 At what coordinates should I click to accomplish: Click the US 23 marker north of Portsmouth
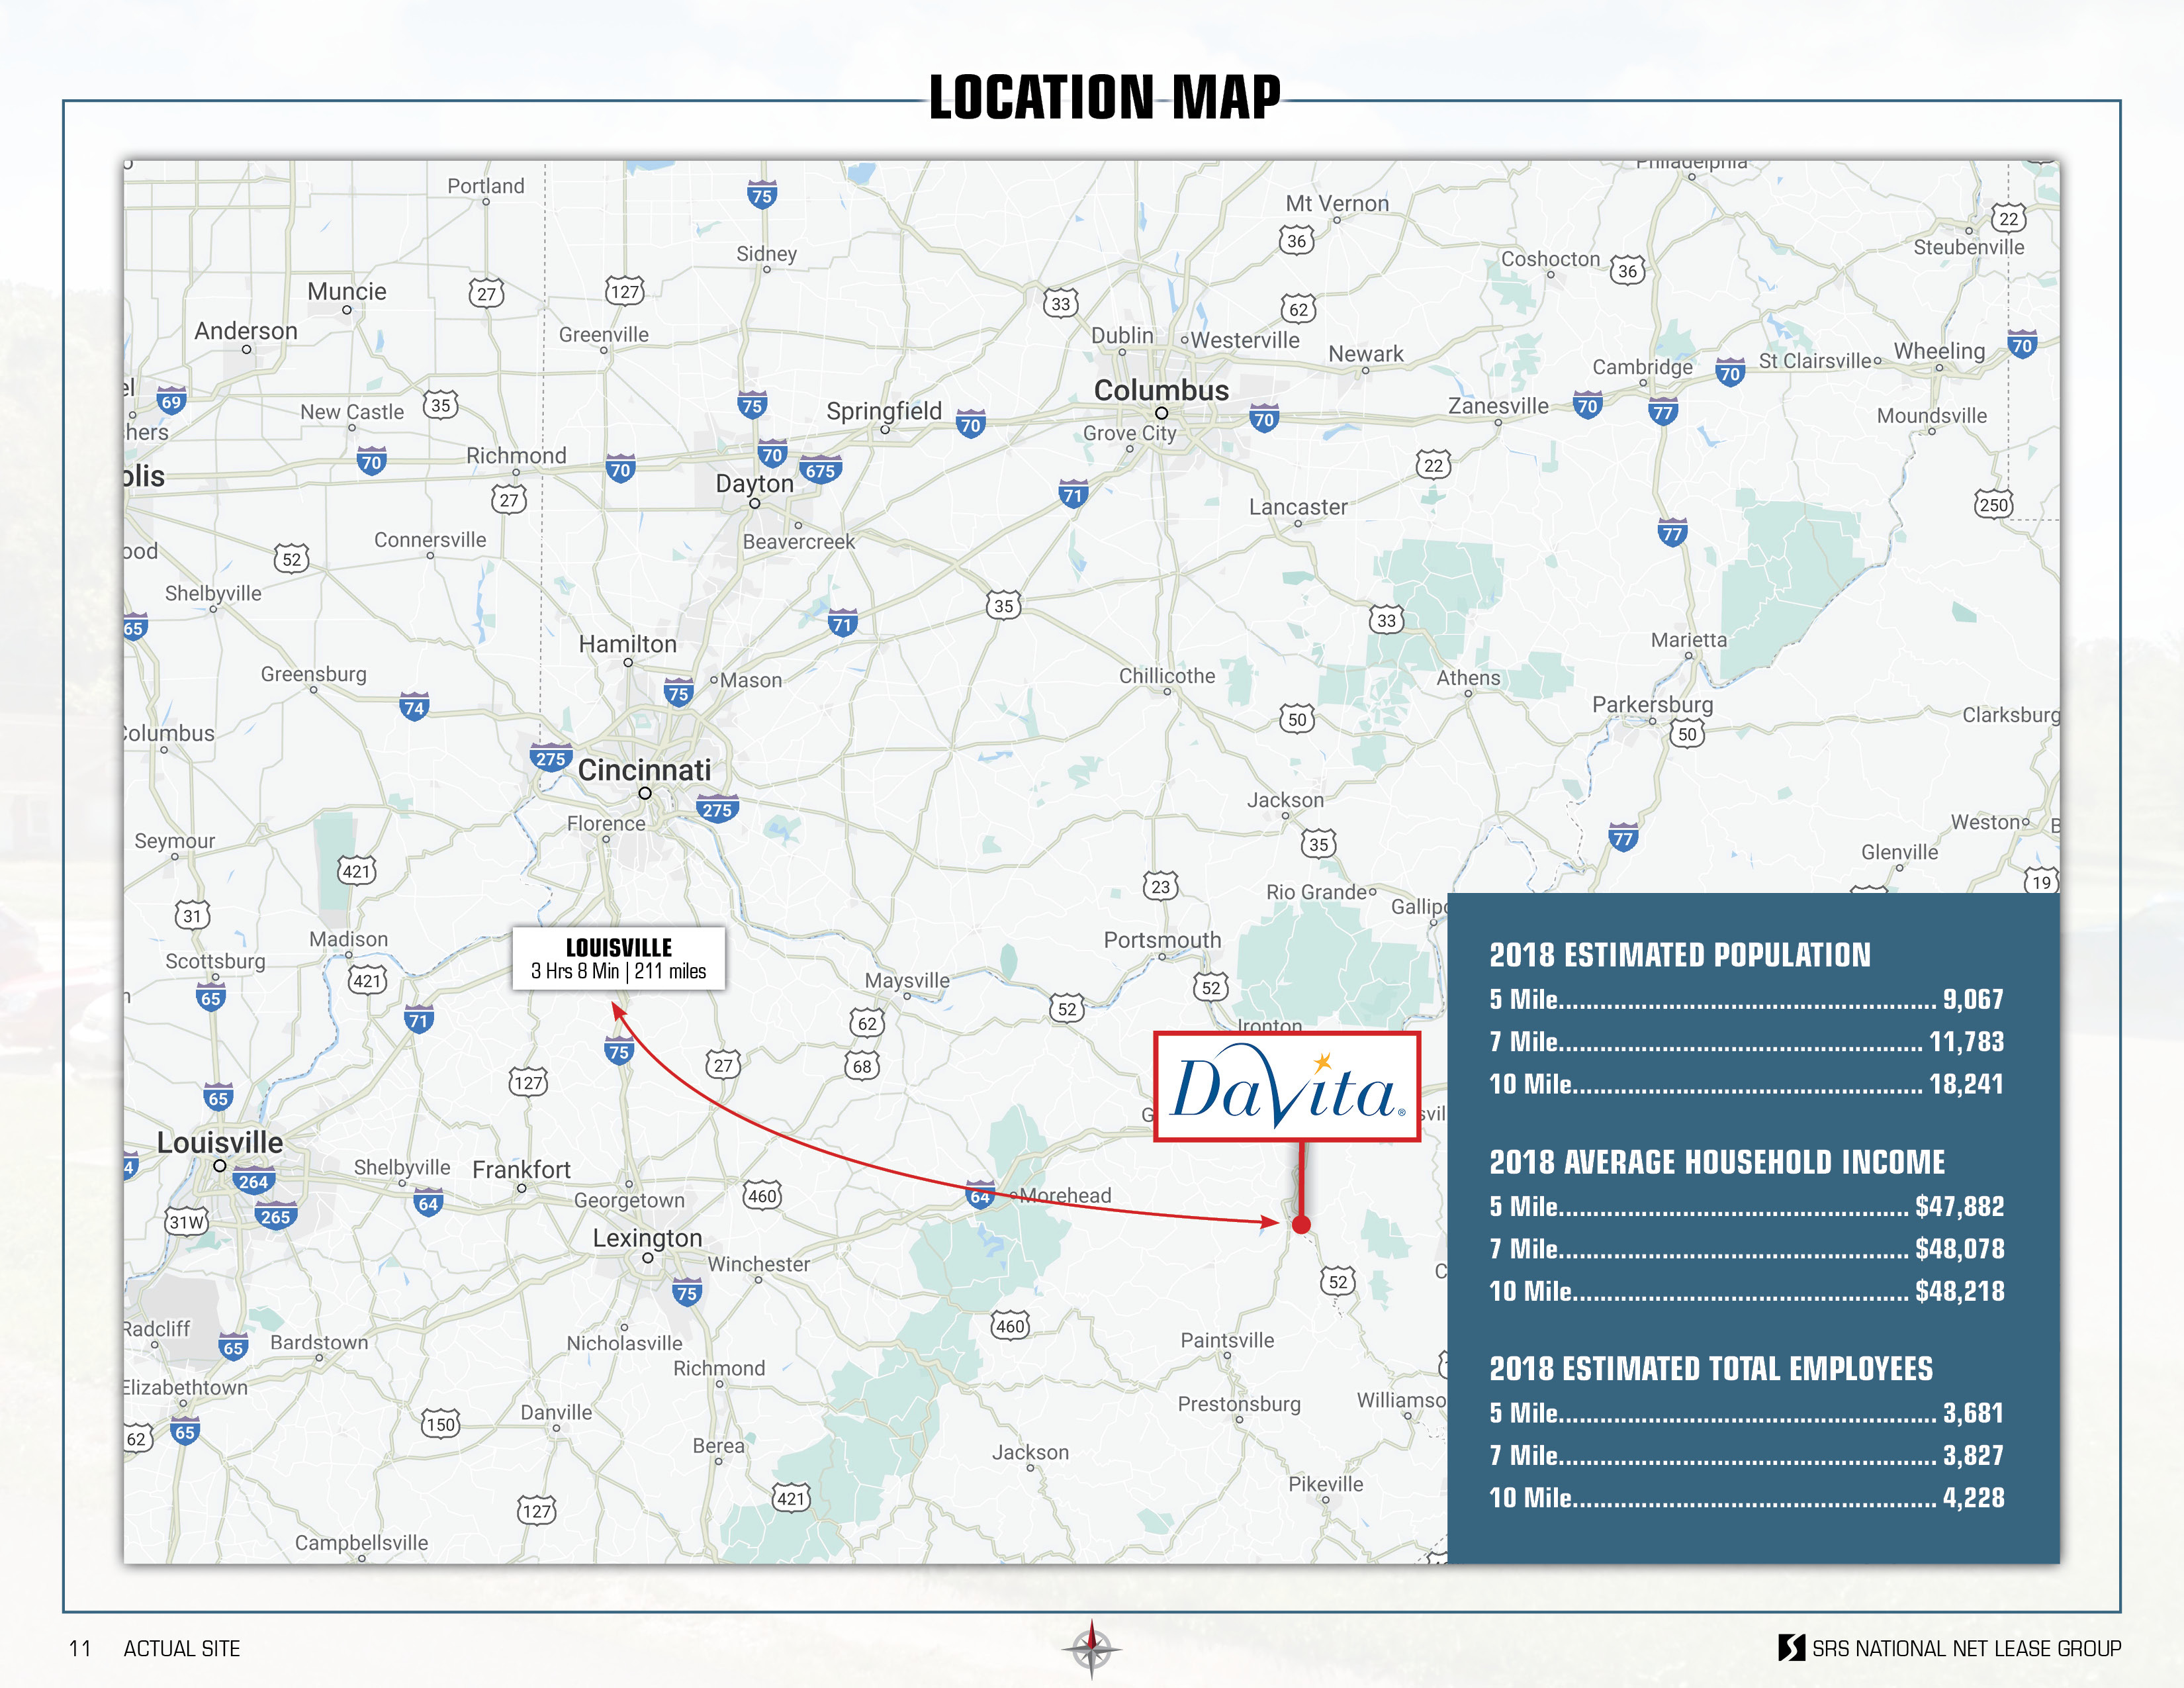(x=1160, y=886)
